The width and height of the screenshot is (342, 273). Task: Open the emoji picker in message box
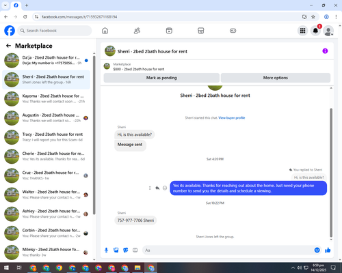coord(317,250)
